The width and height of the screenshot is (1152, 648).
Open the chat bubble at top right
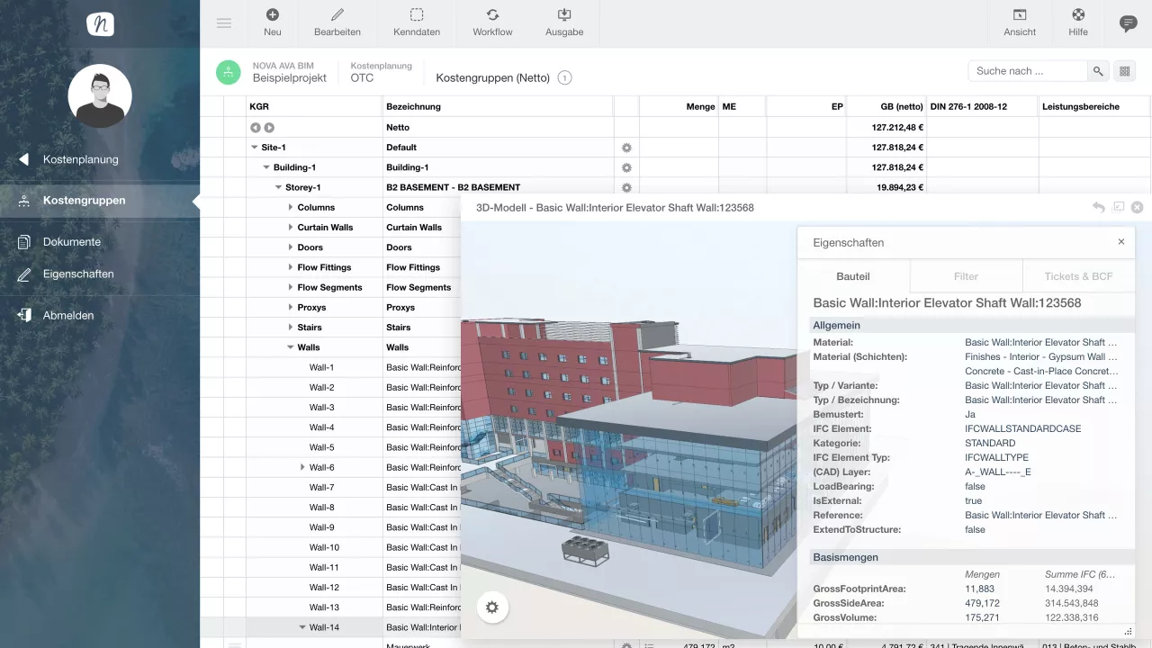pos(1128,22)
